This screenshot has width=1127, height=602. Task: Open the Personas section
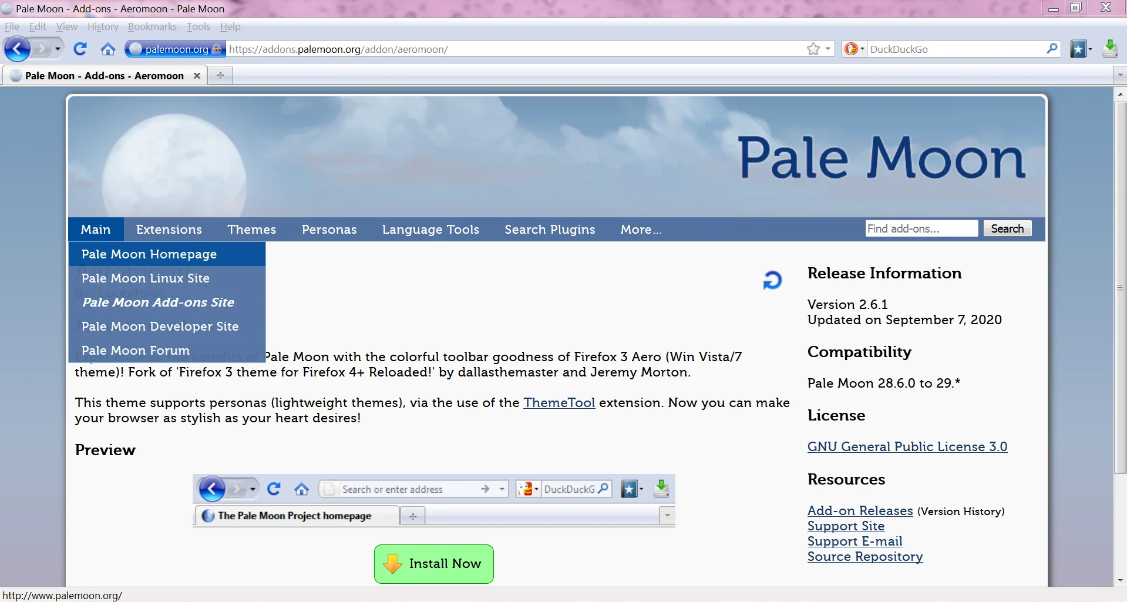329,230
